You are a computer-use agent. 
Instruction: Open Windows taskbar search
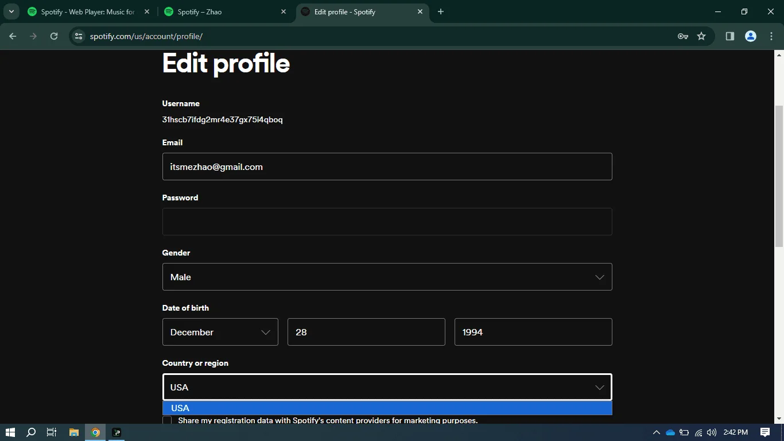32,432
